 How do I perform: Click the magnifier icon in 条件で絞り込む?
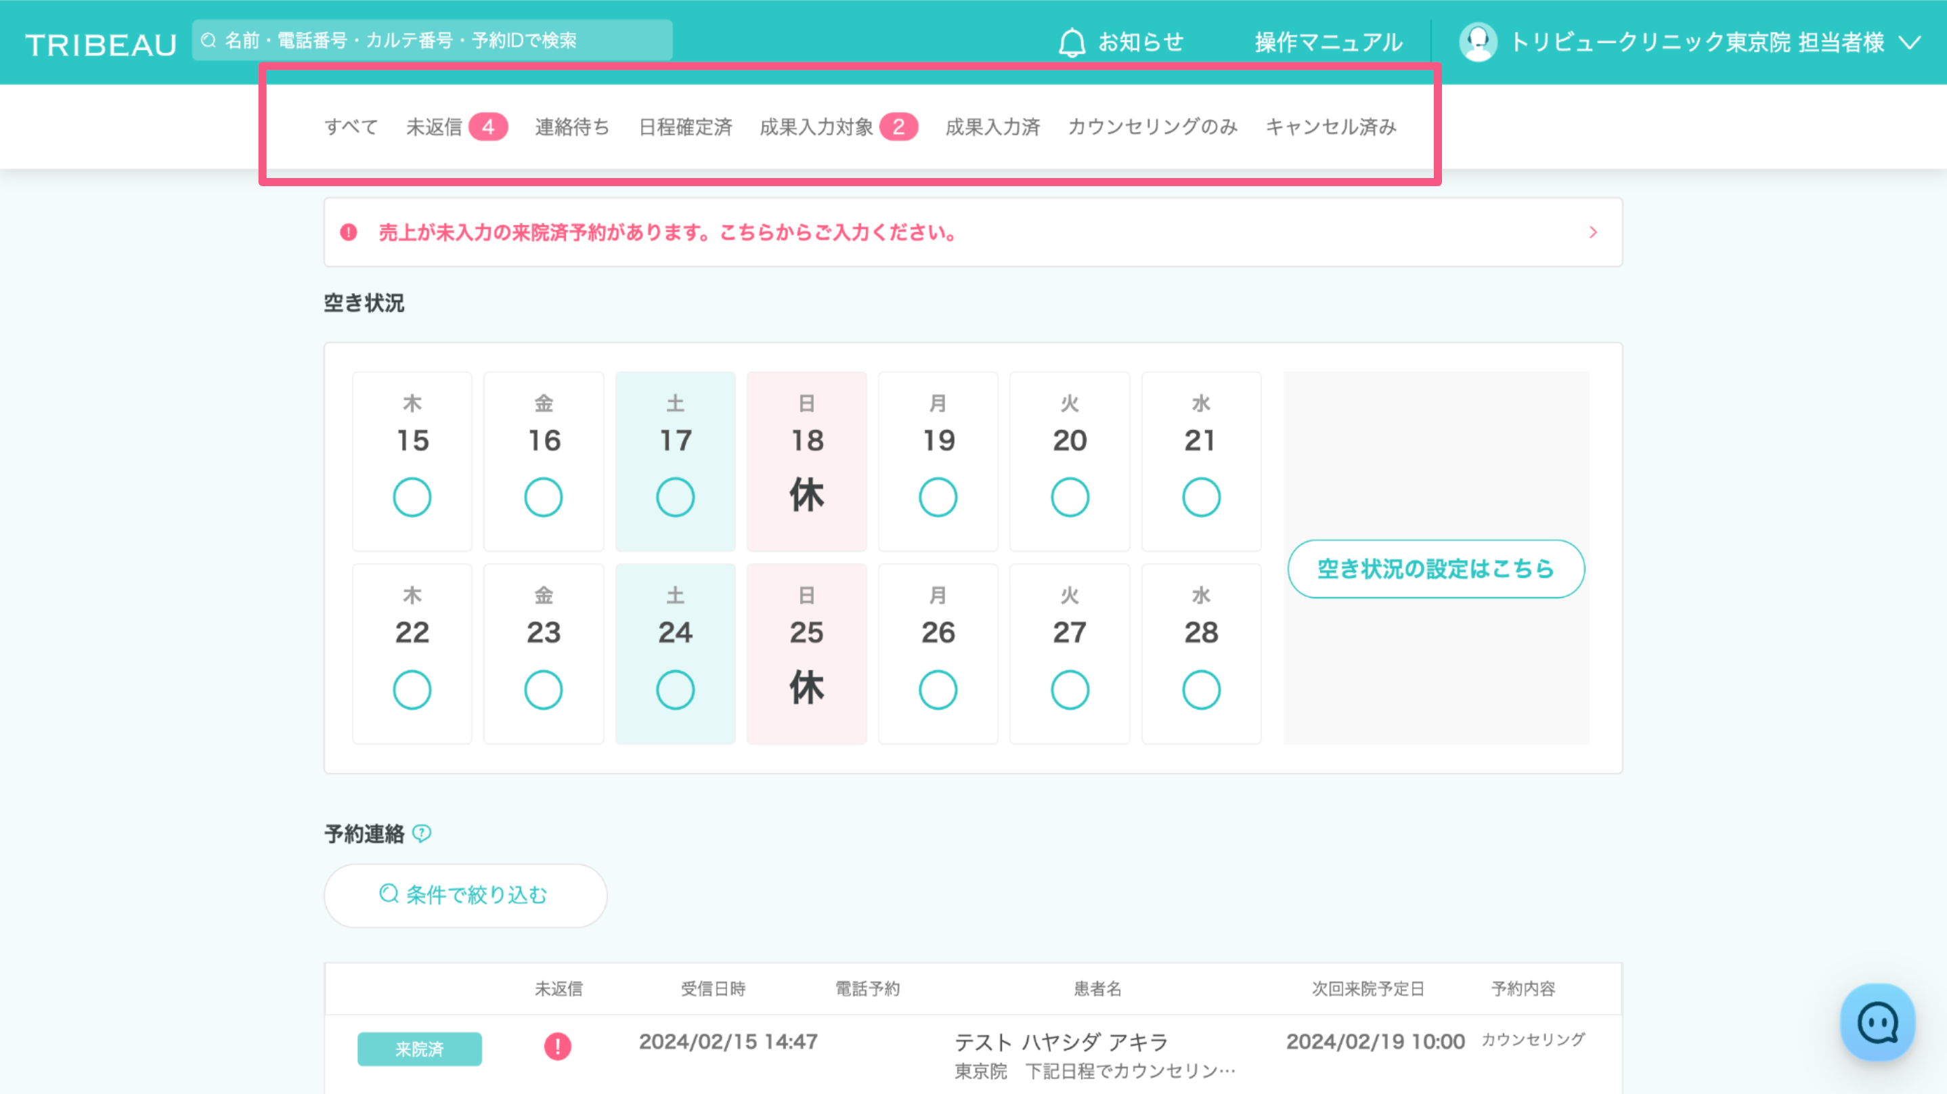[389, 894]
